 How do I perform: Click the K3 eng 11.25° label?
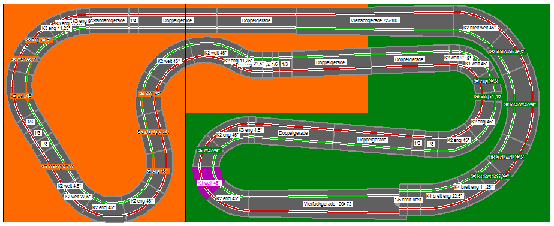(56, 28)
